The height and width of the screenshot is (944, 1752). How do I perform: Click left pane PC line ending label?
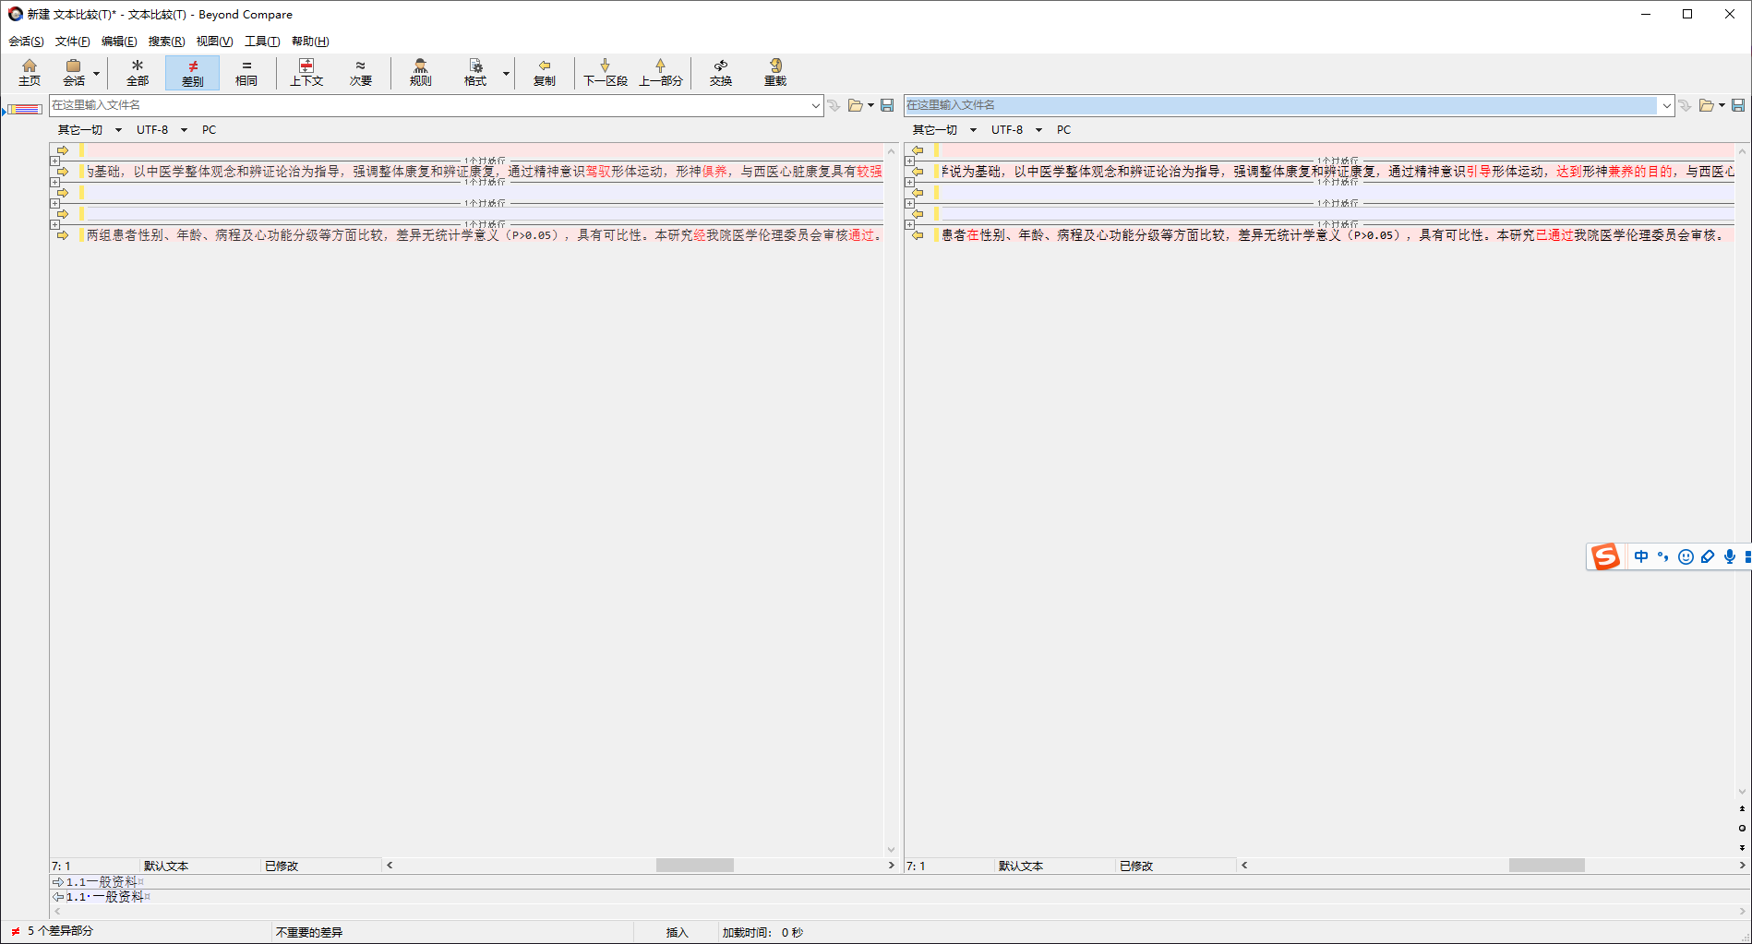tap(210, 130)
